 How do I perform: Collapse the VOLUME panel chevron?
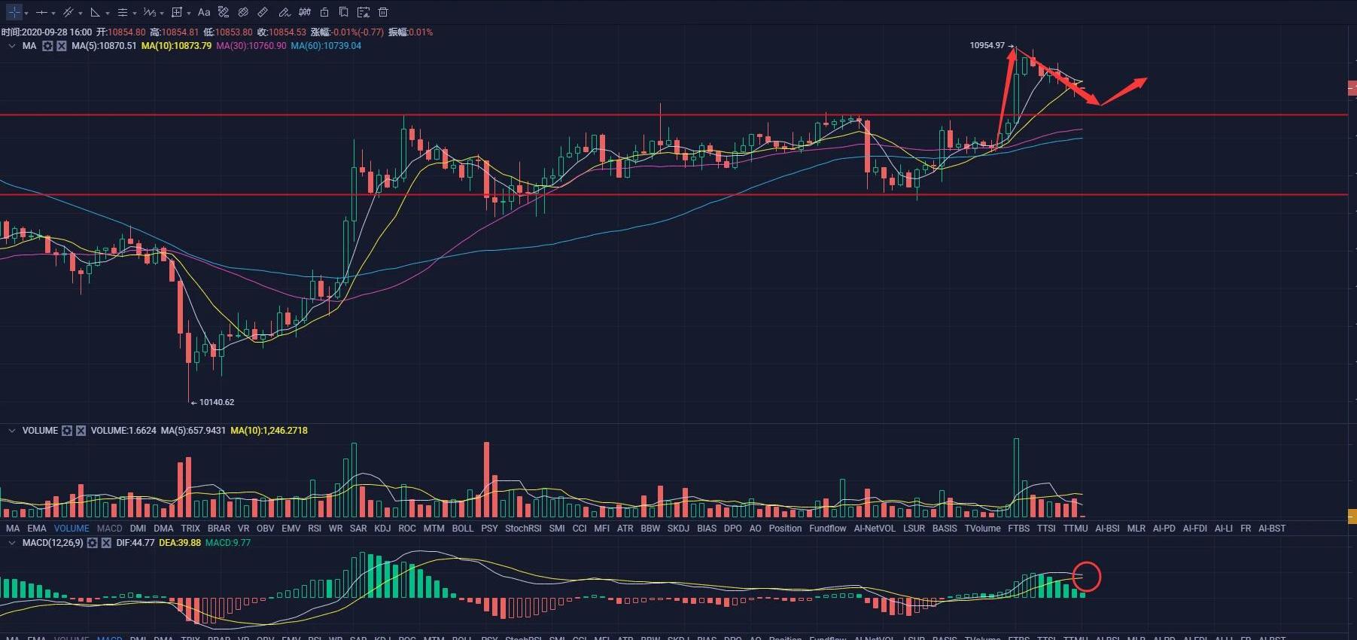[11, 431]
